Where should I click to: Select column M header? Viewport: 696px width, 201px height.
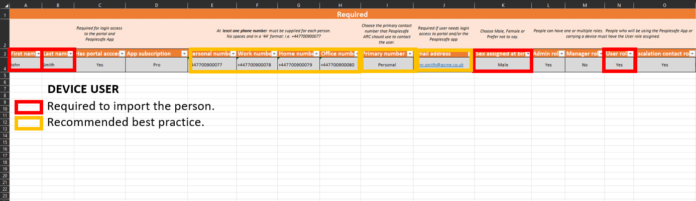click(585, 4)
